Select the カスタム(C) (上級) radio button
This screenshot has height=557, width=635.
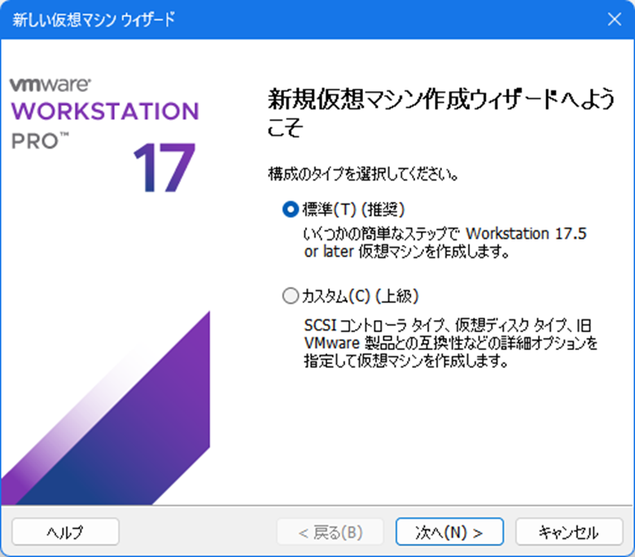tap(291, 297)
